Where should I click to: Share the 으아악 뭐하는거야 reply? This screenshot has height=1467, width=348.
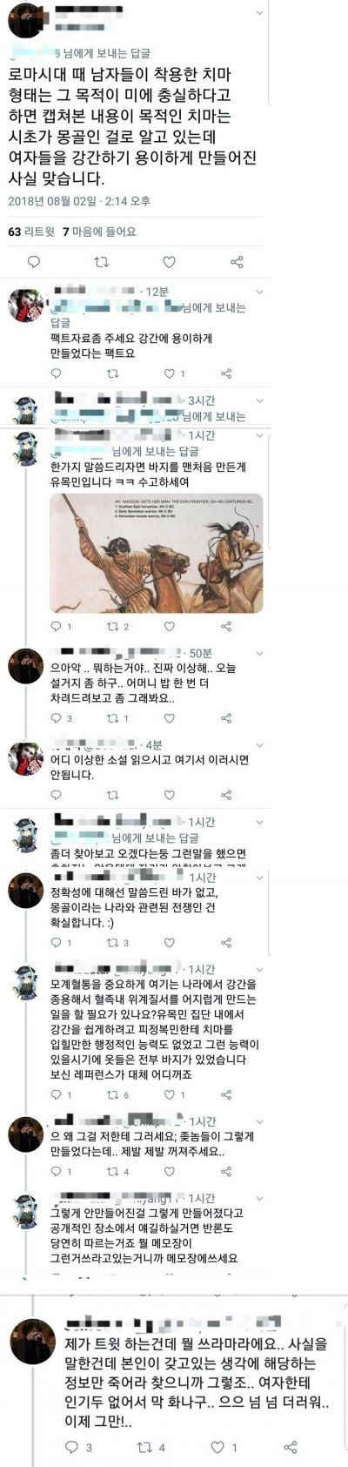[x=226, y=718]
